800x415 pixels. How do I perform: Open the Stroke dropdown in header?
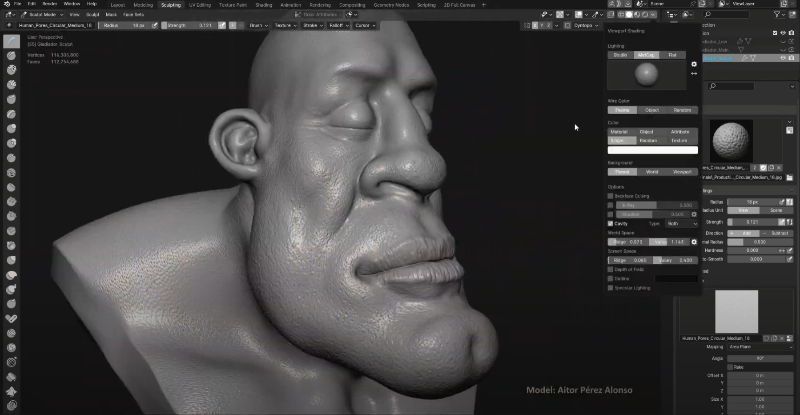pos(313,25)
